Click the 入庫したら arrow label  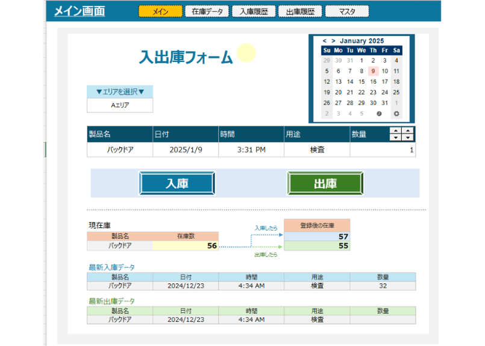tap(266, 228)
